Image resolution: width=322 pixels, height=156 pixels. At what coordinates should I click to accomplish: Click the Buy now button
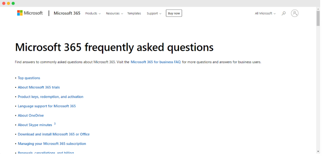174,13
